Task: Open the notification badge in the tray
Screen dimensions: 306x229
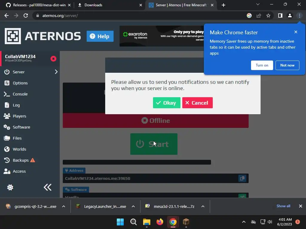Action: point(298,222)
